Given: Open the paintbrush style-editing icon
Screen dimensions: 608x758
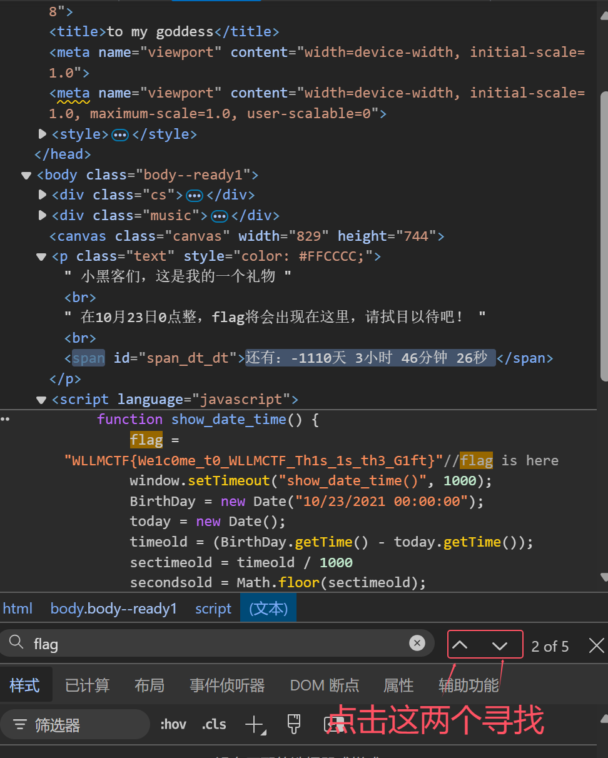Looking at the screenshot, I should 294,724.
